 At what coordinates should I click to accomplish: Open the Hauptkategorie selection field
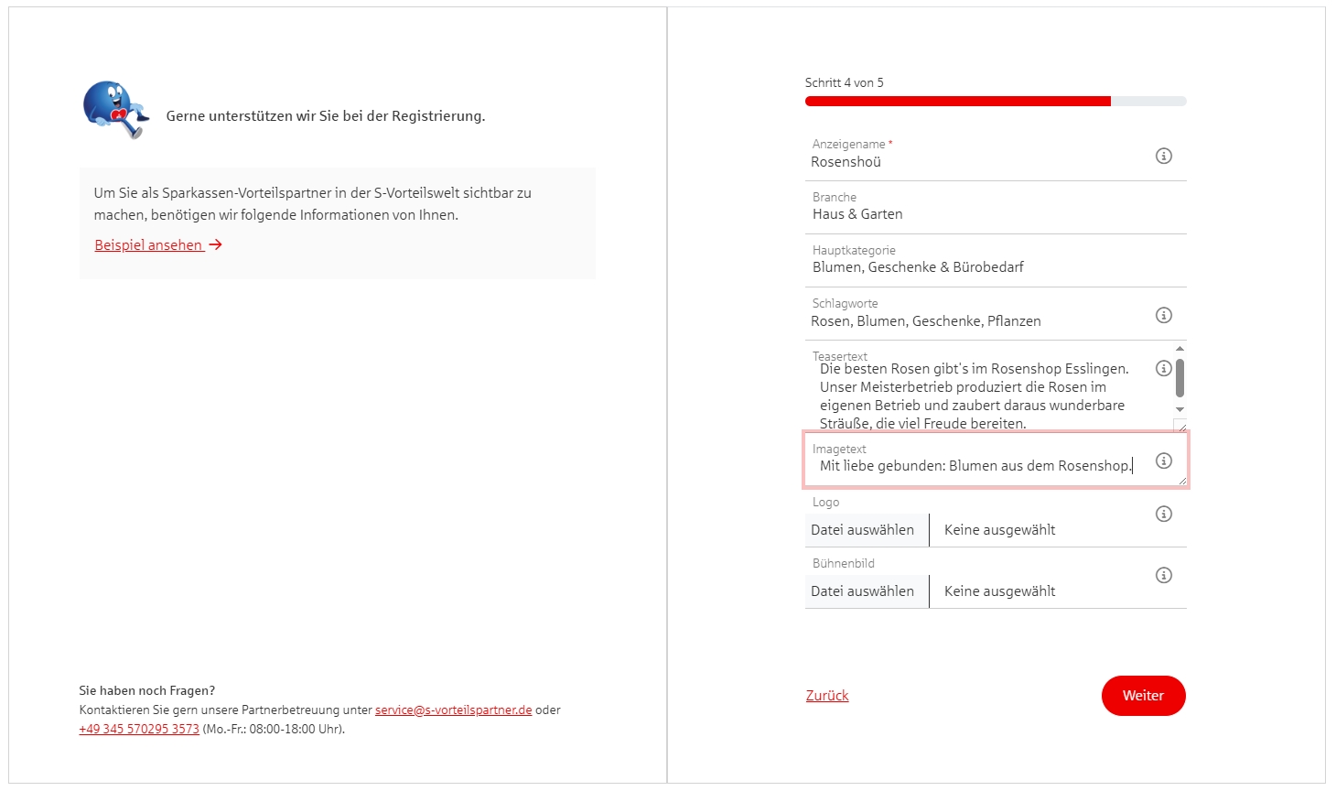pyautogui.click(x=996, y=261)
